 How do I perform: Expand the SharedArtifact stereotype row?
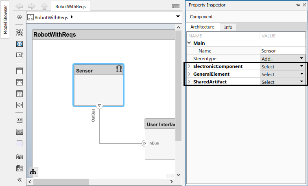(x=189, y=81)
